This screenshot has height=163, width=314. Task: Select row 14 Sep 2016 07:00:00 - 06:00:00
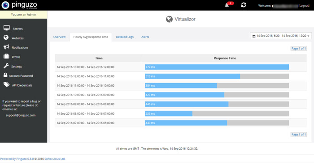tap(181, 123)
